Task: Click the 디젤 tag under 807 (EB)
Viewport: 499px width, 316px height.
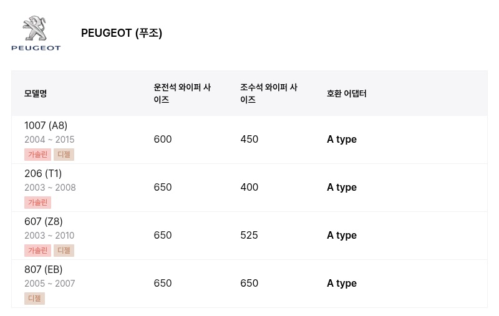Action: (35, 299)
